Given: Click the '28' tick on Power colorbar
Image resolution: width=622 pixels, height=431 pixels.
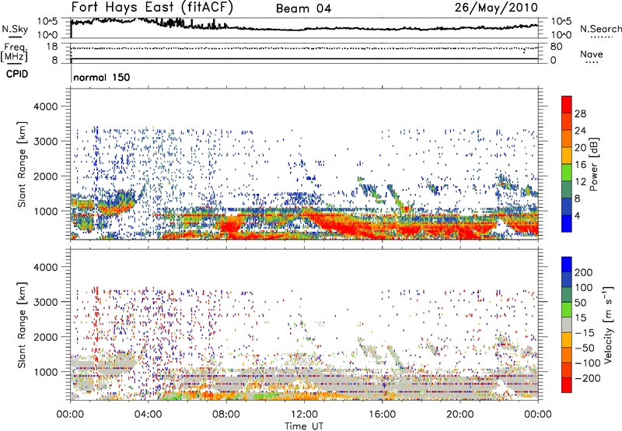Looking at the screenshot, I should coord(580,114).
